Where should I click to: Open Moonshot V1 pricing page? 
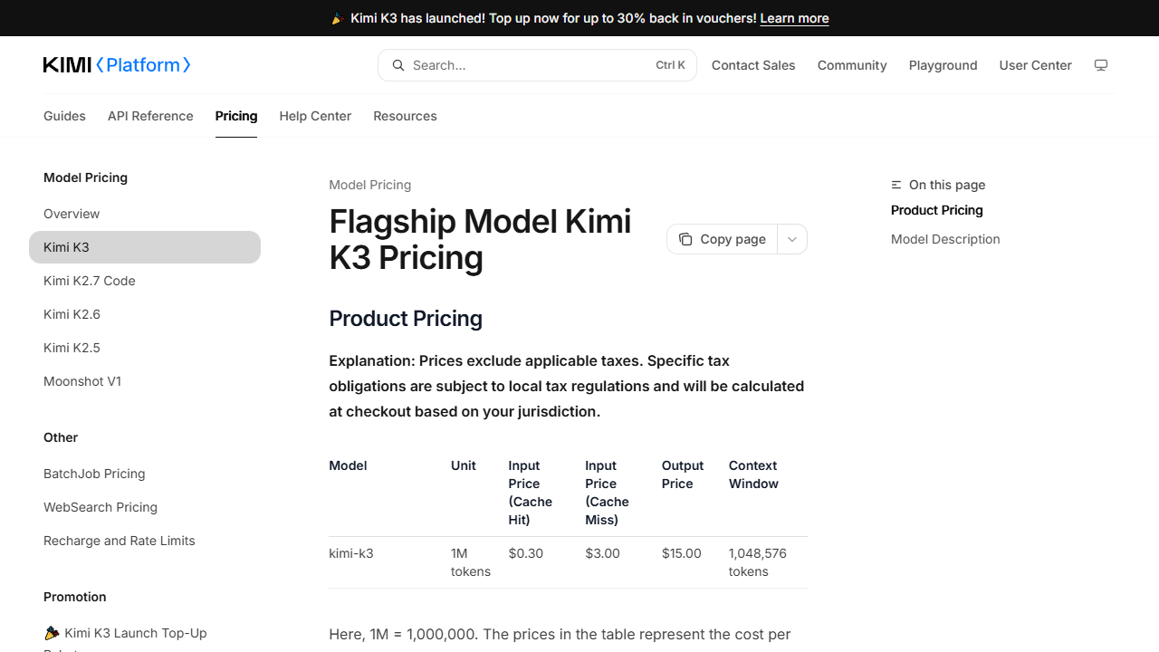[x=145, y=381]
